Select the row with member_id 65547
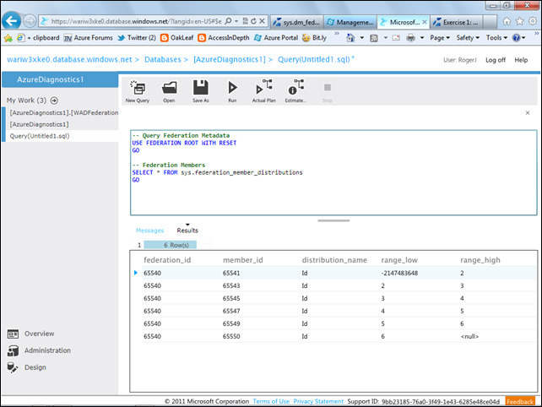The image size is (542, 407). click(x=339, y=312)
